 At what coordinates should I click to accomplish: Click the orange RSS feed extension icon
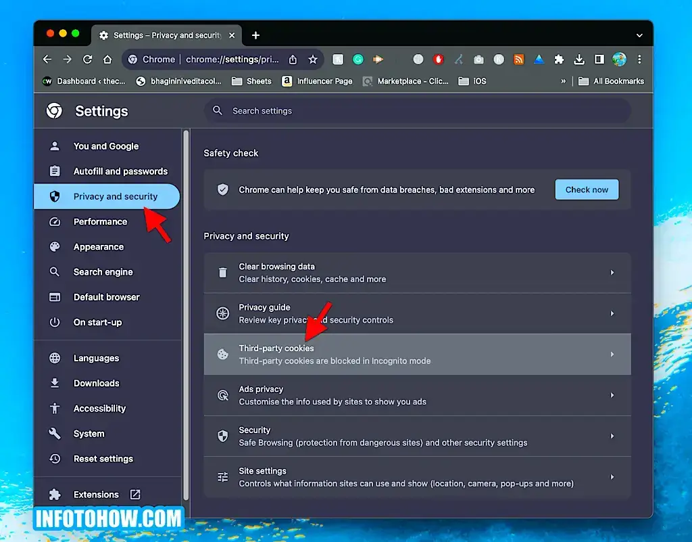pyautogui.click(x=518, y=59)
